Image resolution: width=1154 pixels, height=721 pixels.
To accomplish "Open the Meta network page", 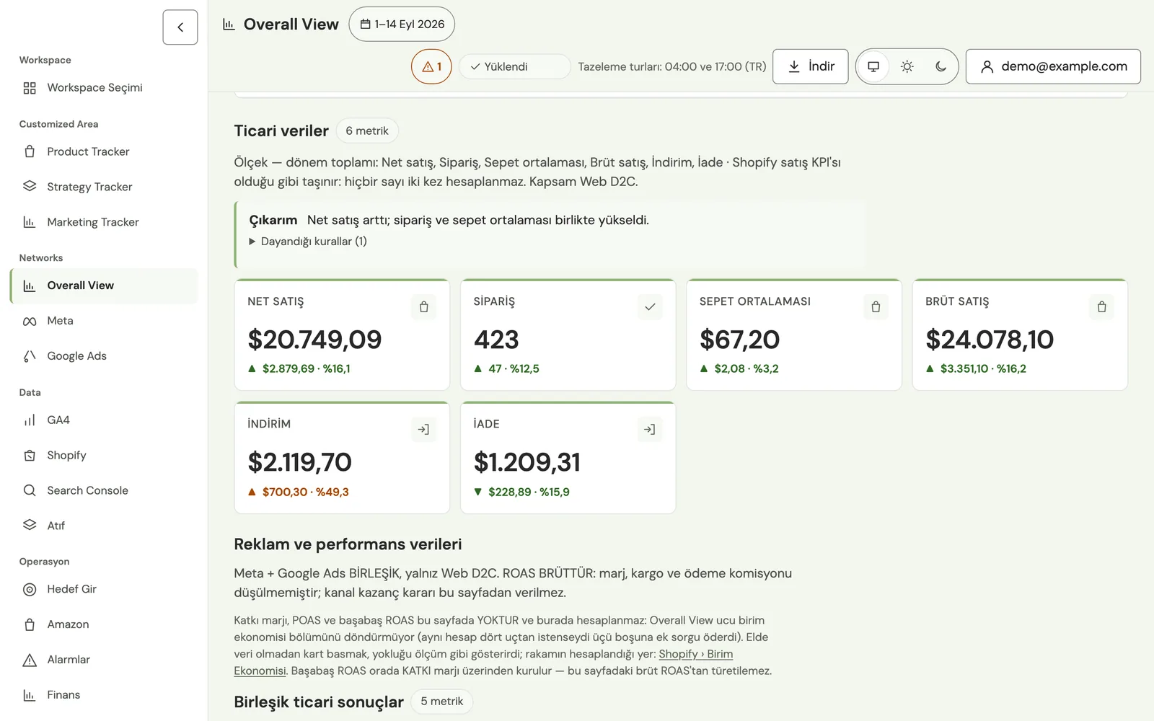I will [104, 321].
